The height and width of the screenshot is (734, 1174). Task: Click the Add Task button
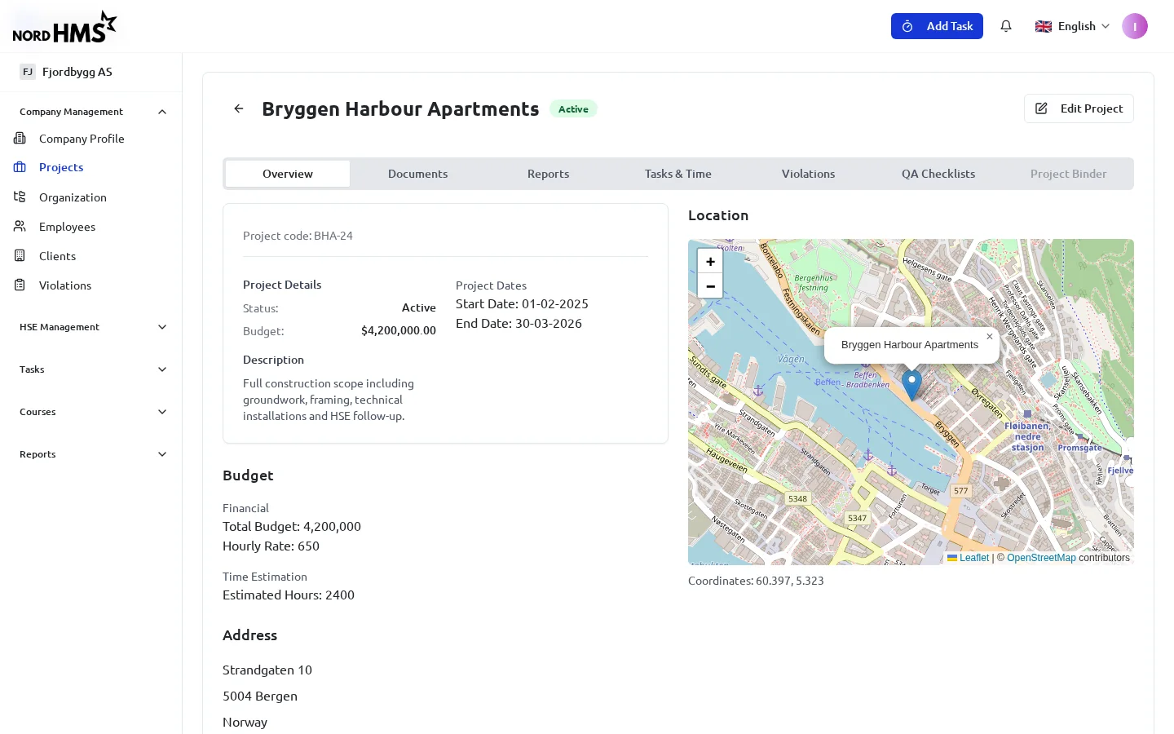point(937,26)
